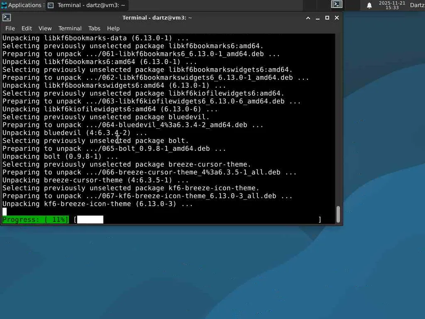Open the File menu
This screenshot has height=319, width=425.
pyautogui.click(x=10, y=28)
